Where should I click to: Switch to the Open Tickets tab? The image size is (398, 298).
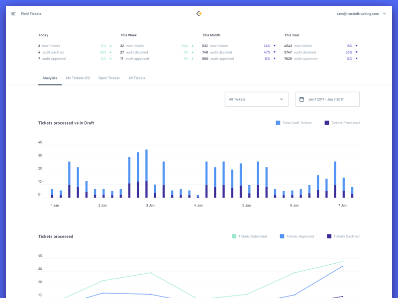point(109,78)
